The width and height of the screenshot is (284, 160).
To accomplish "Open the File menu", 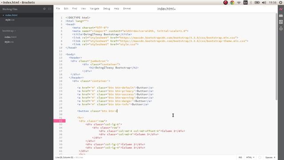I will pos(58,8).
